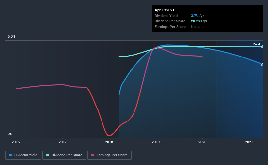Click the 3.7% dividend yield value

click(x=195, y=16)
